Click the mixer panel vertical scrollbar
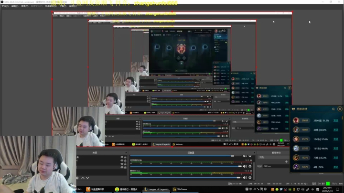This screenshot has width=344, height=193. coord(254,171)
